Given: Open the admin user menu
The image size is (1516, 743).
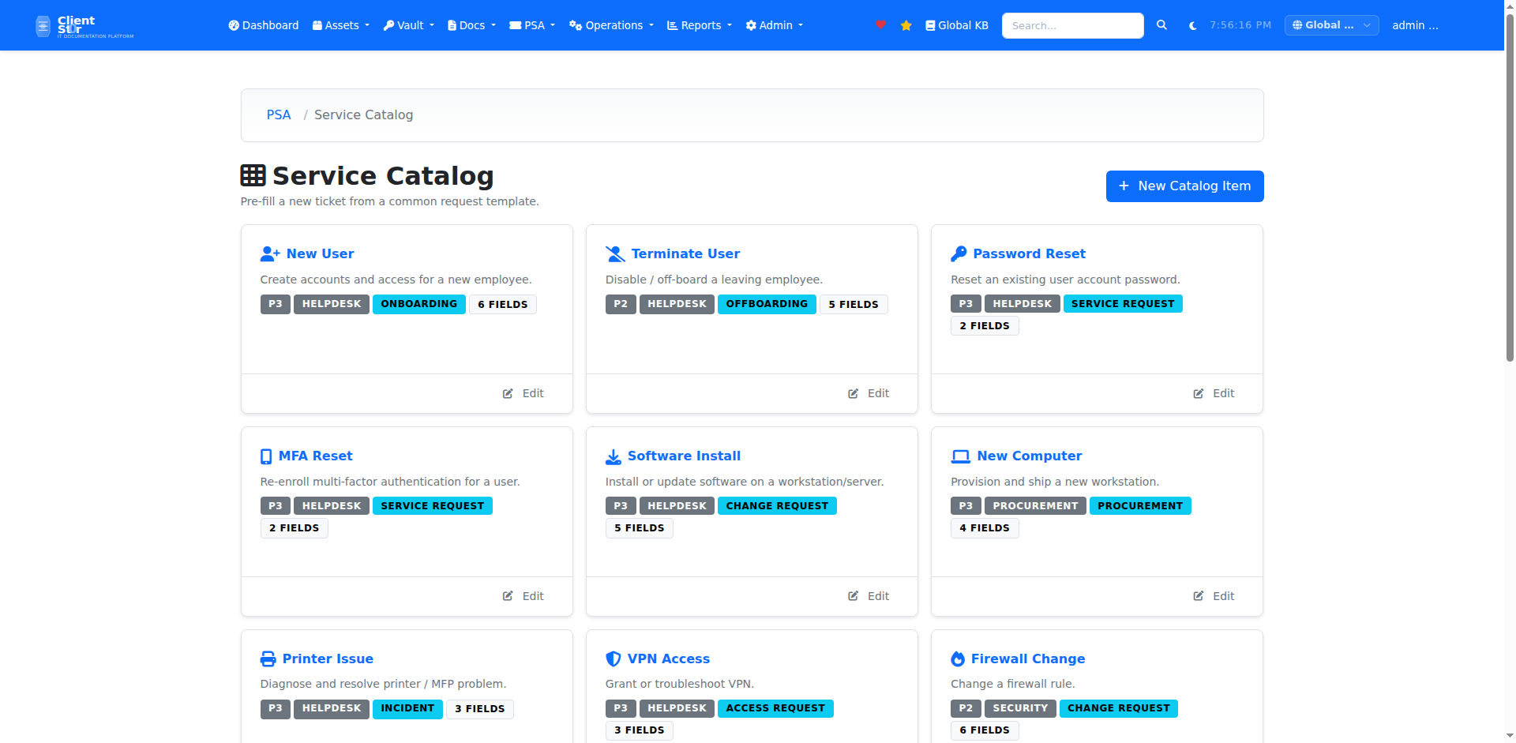Looking at the screenshot, I should click(x=1415, y=25).
